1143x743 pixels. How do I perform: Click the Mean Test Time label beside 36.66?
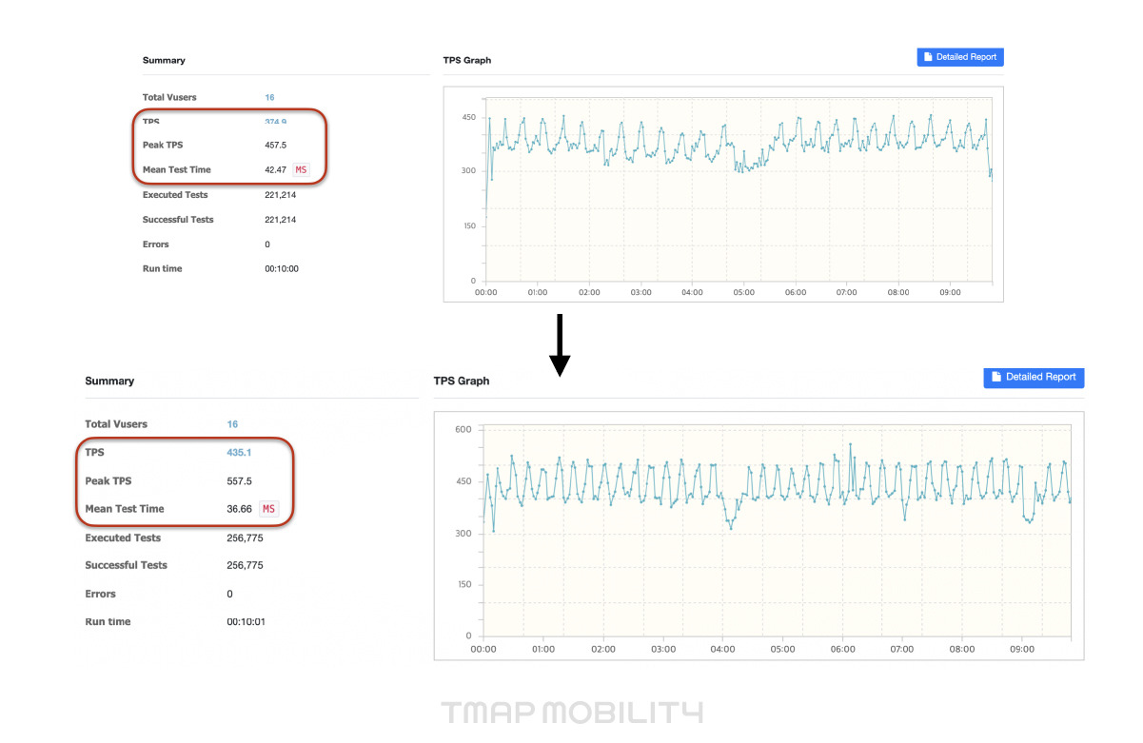[125, 509]
